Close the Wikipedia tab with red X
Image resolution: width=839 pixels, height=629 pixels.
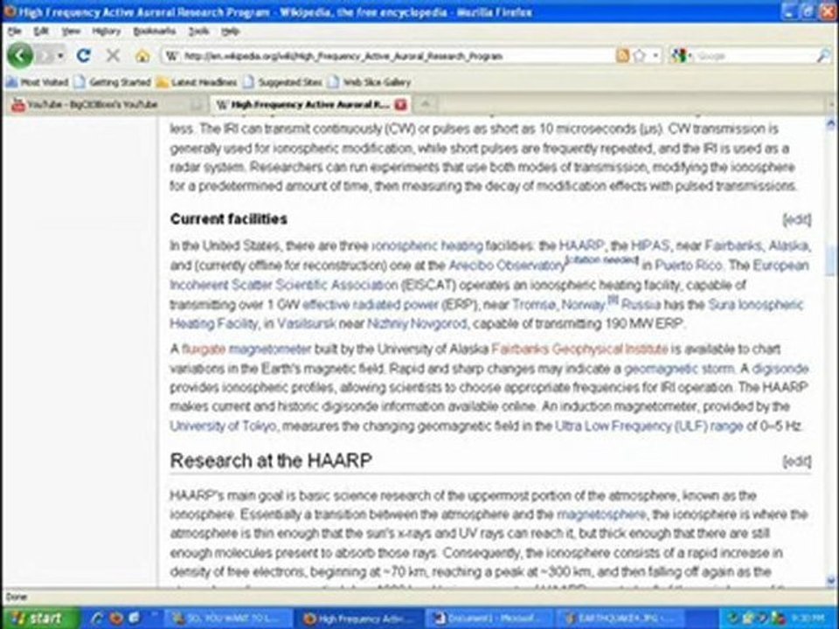(400, 104)
